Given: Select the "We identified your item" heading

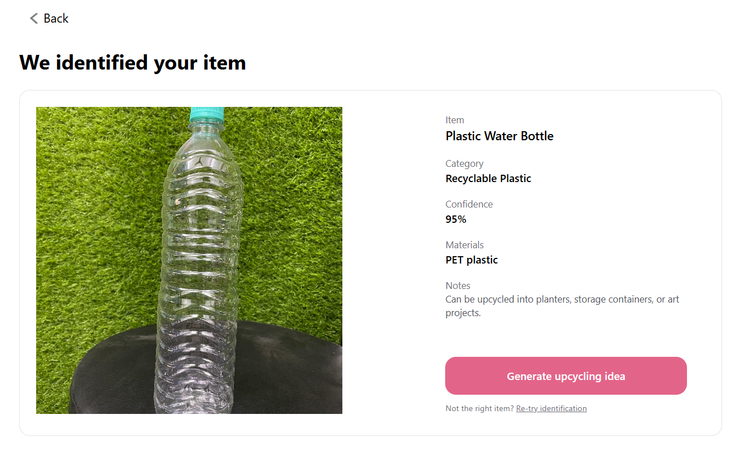Looking at the screenshot, I should (133, 62).
